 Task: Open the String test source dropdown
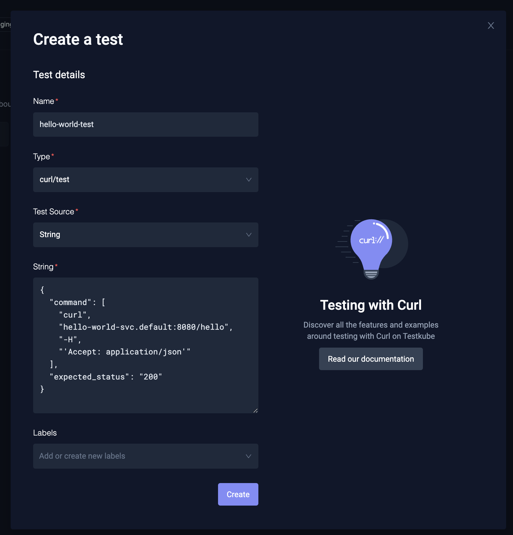tap(146, 235)
